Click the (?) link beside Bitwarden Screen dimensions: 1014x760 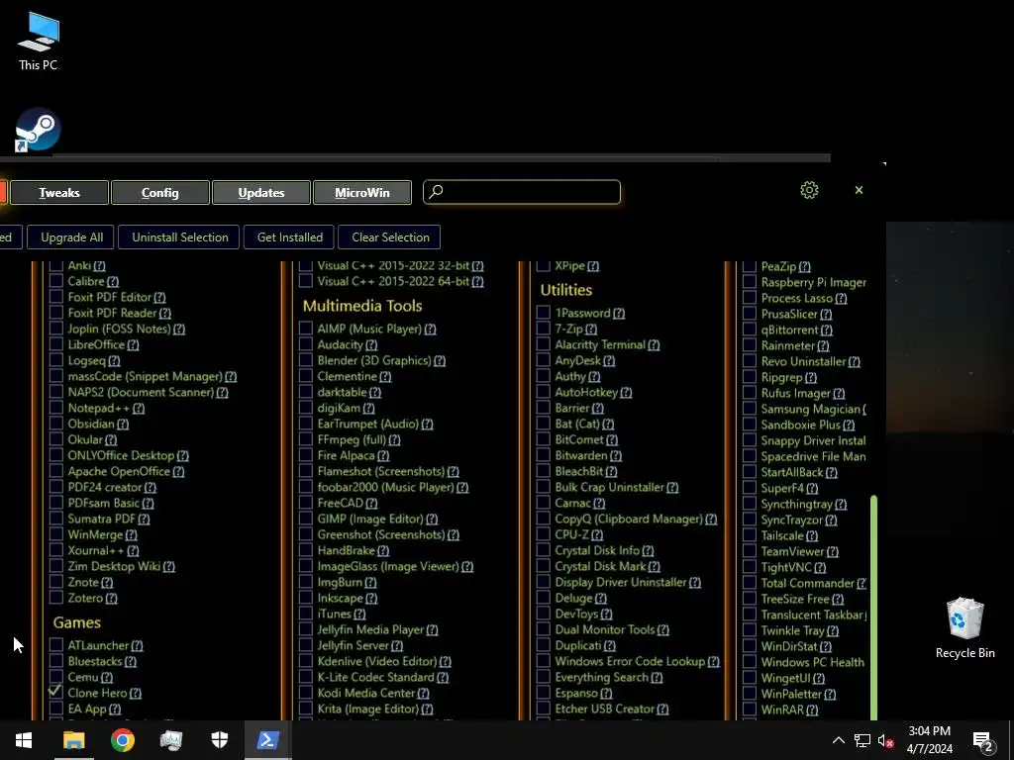[x=616, y=455]
